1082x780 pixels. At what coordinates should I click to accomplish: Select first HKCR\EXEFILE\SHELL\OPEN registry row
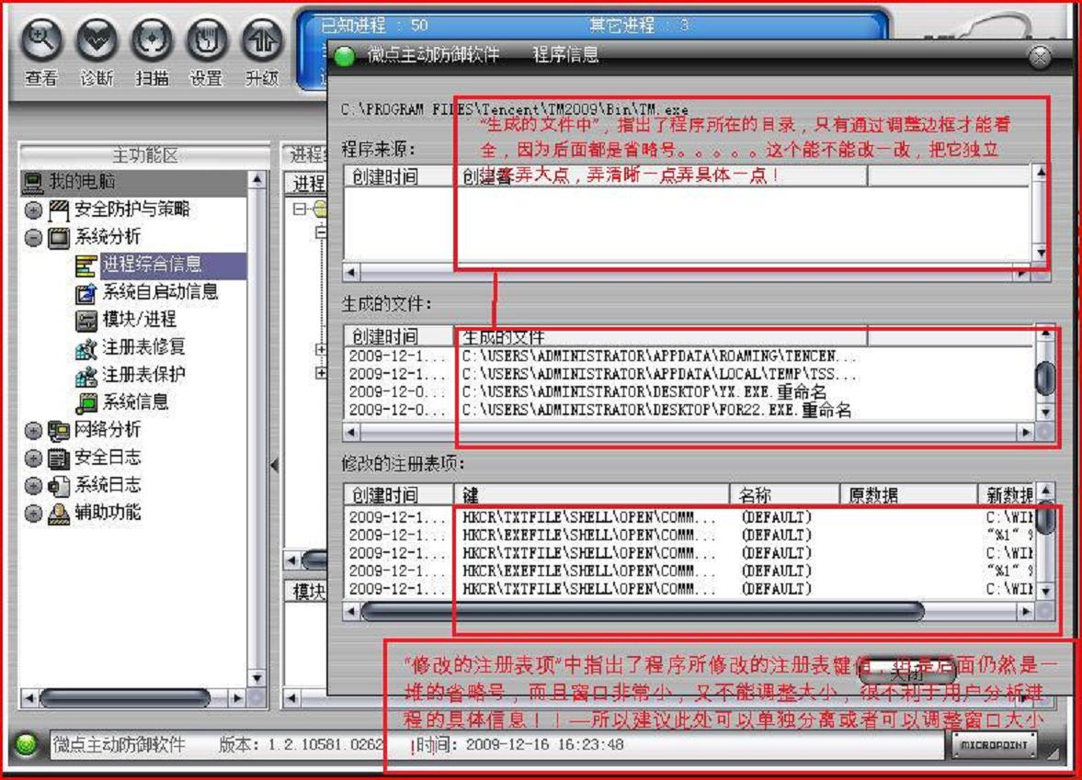click(689, 536)
